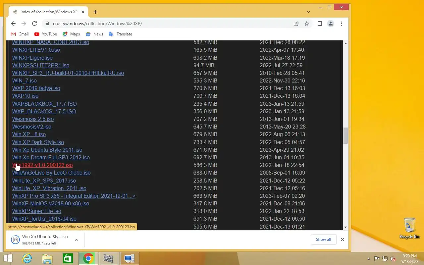Open WINXPSSLITE2PR1.iso link
The width and height of the screenshot is (424, 265).
(41, 65)
